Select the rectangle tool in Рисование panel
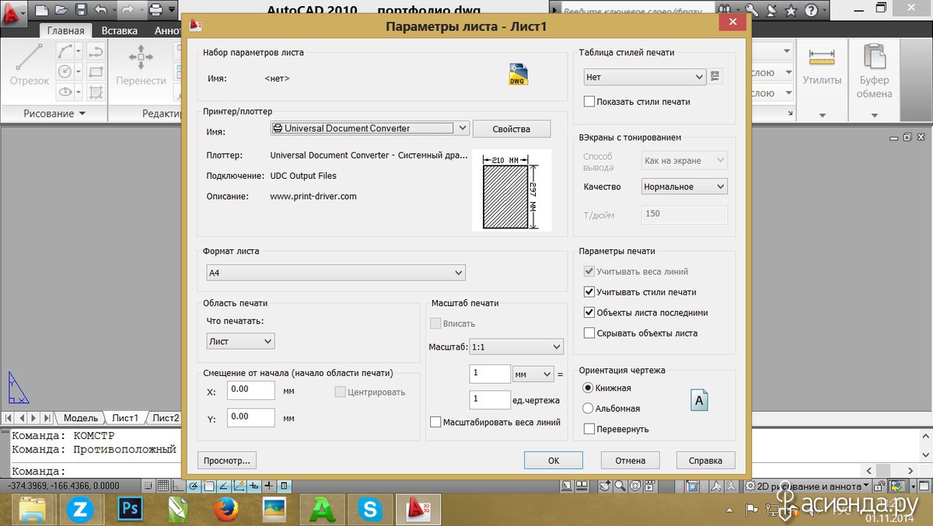933x526 pixels. click(96, 71)
